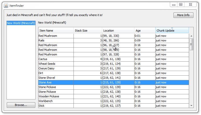The height and width of the screenshot is (115, 201).
Task: Maximize the itemfinder window
Action: pos(181,5)
